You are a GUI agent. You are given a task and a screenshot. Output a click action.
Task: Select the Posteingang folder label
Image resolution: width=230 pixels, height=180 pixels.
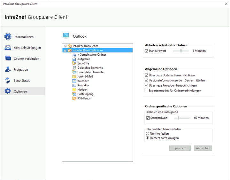tap(85, 94)
